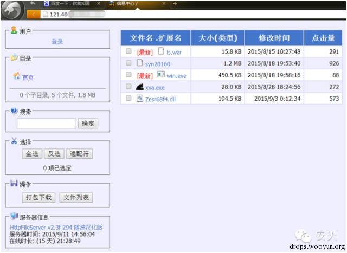Click the home icon beside 首页
The width and height of the screenshot is (347, 253).
pyautogui.click(x=16, y=77)
